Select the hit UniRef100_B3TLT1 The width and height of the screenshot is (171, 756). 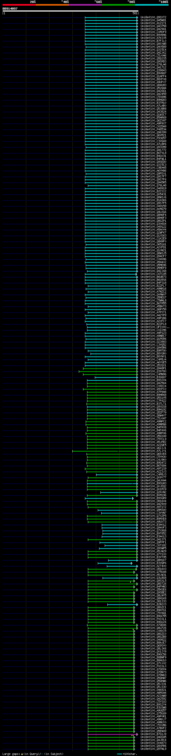pyautogui.click(x=153, y=404)
